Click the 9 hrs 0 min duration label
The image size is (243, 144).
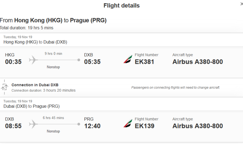[x=53, y=54]
